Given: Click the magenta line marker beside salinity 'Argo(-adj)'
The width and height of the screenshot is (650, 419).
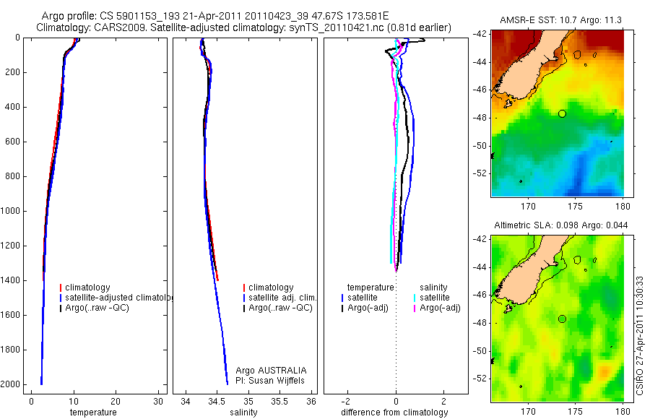Looking at the screenshot, I should [415, 308].
